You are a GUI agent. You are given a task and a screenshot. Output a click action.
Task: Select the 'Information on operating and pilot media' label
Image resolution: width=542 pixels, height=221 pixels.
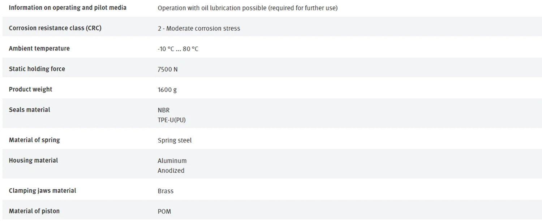[68, 8]
